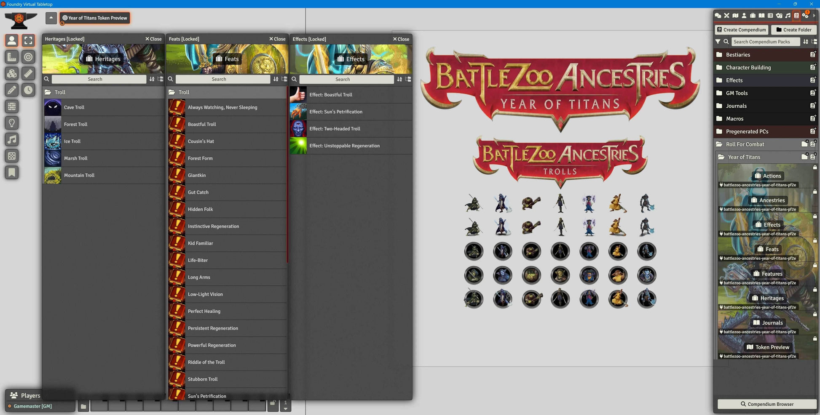This screenshot has height=415, width=820.
Task: Select the Measurement Controls ruler tool
Action: [x=11, y=57]
